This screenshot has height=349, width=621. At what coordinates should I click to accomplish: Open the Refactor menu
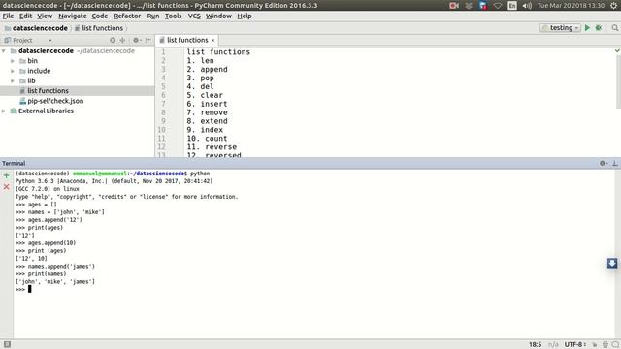pos(127,16)
